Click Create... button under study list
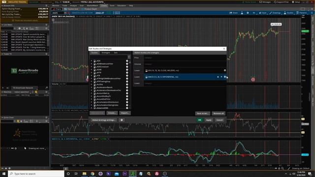Viewport: 315px width, 177px height. pyautogui.click(x=112, y=113)
